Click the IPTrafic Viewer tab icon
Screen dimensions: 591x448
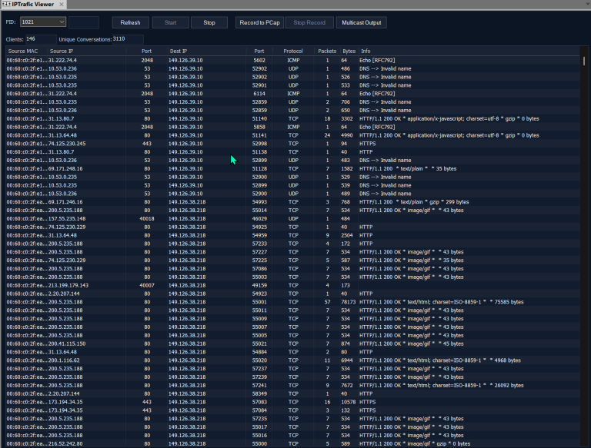[x=6, y=4]
